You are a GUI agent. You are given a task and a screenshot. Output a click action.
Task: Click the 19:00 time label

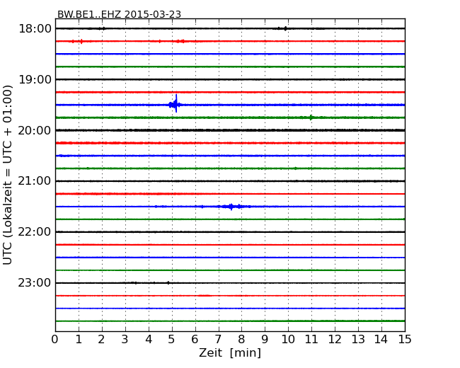tap(35, 79)
